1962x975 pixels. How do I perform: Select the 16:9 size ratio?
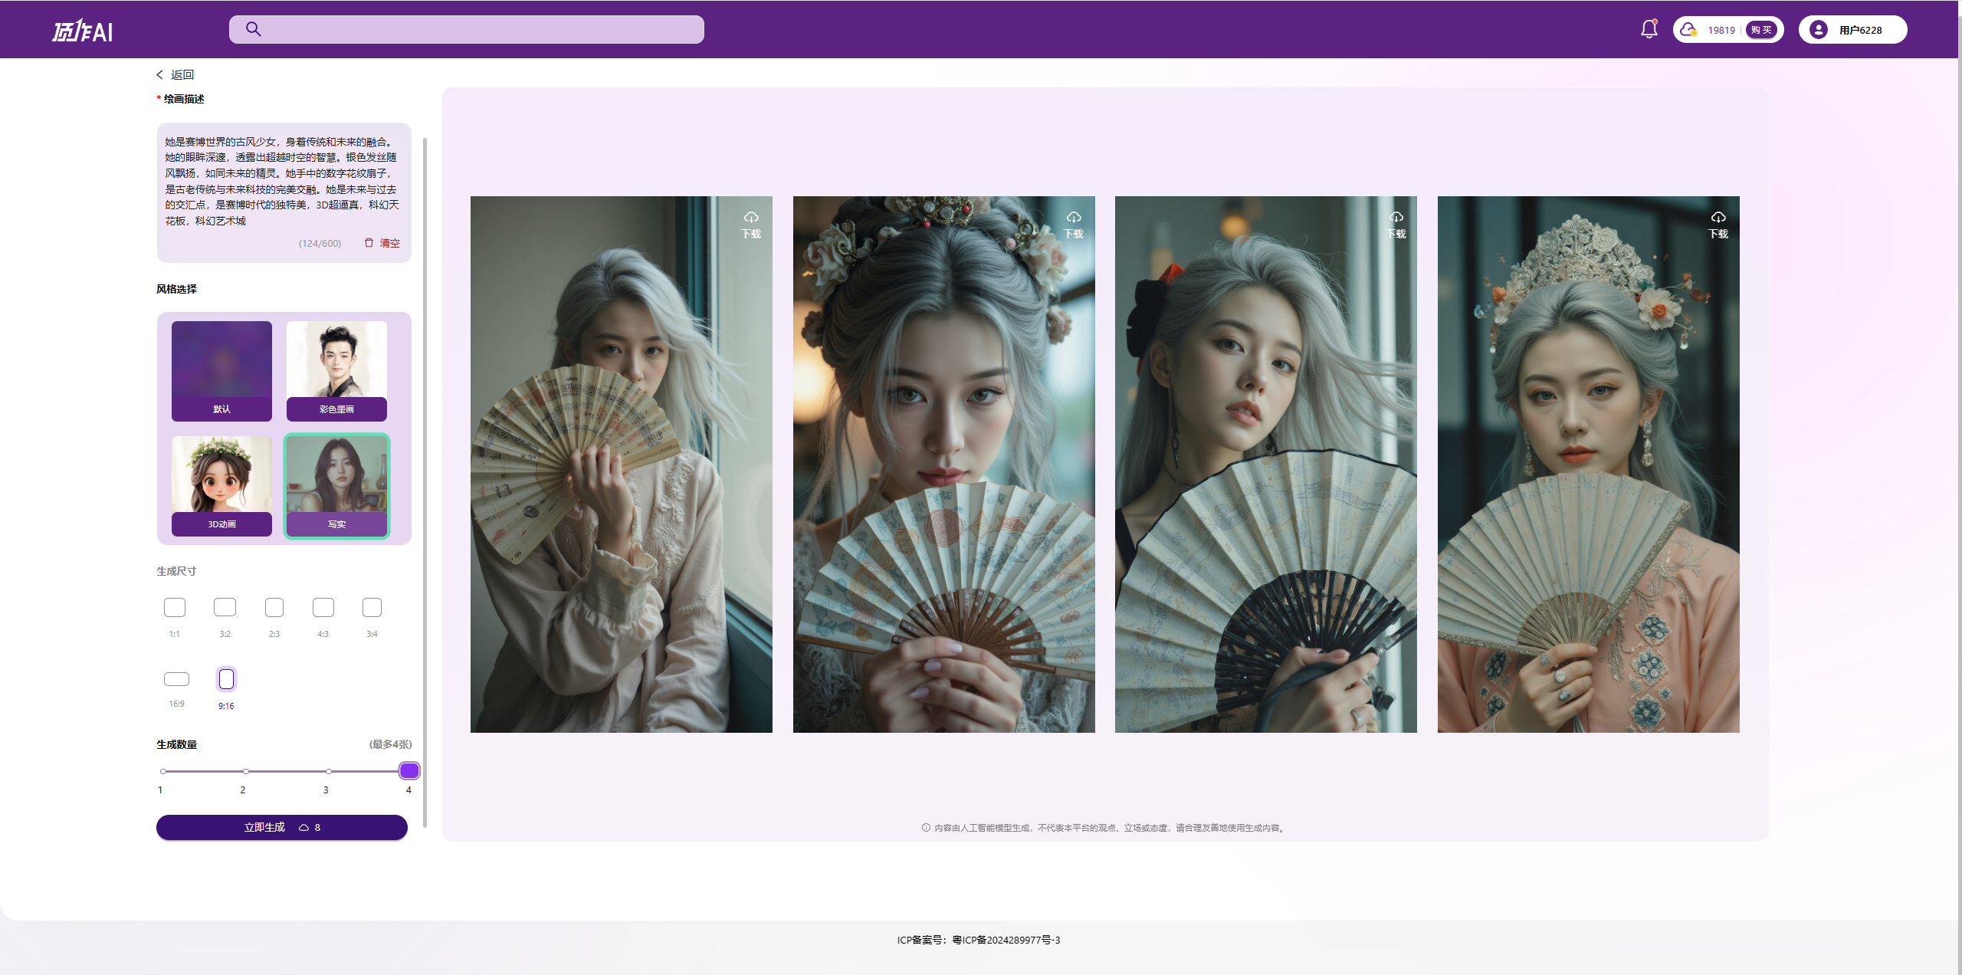[x=176, y=679]
